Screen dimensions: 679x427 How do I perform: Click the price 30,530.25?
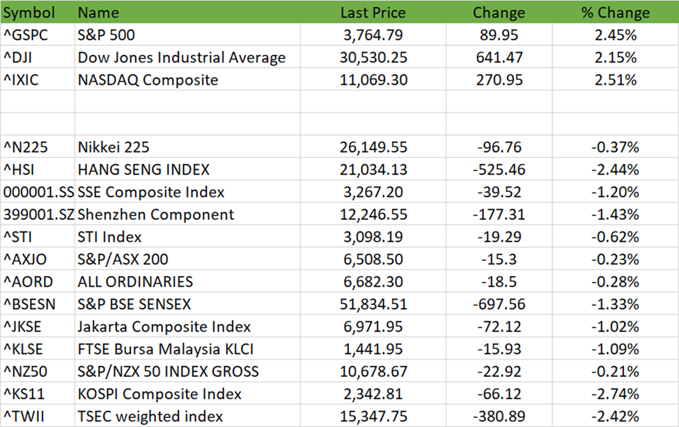(x=373, y=57)
